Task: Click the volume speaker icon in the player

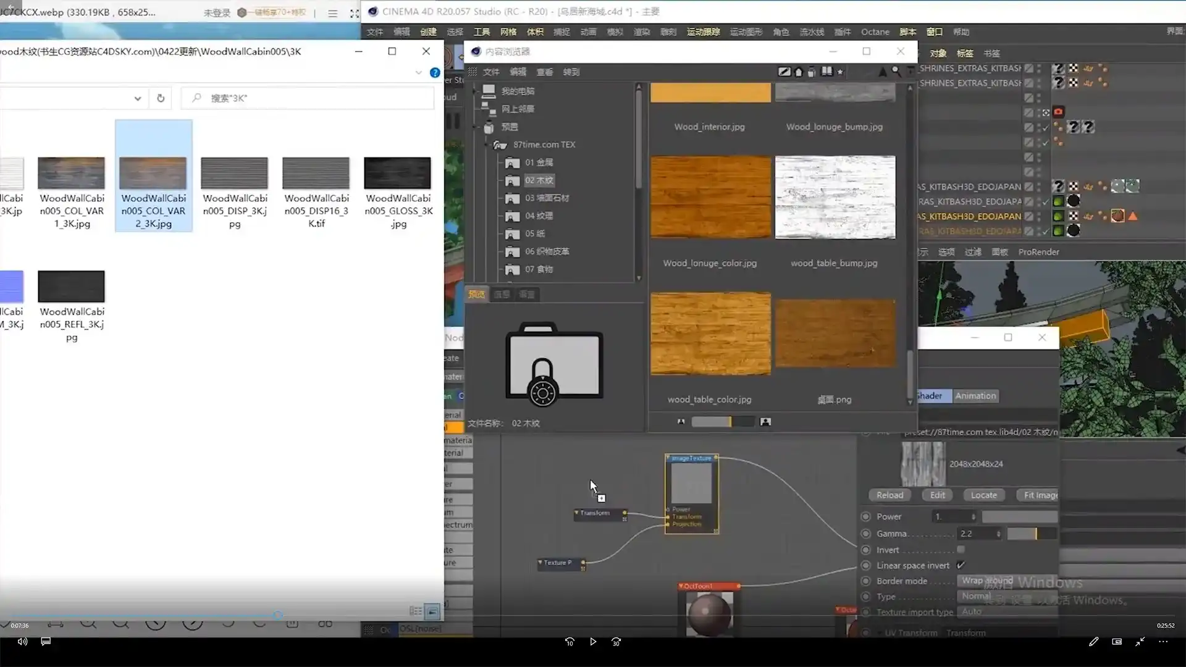Action: 22,642
